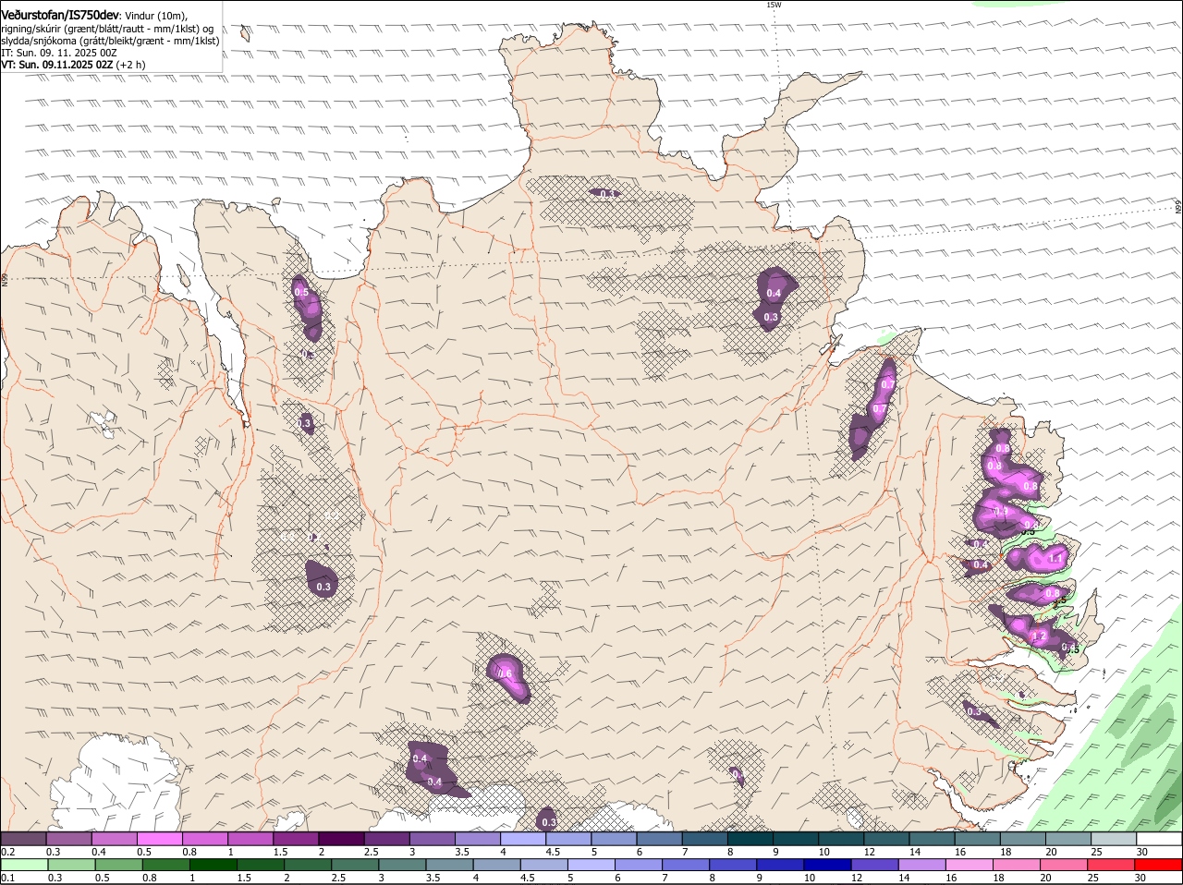This screenshot has height=885, width=1183.
Task: Pick the 8 swatch in lower rain legend
Action: 732,866
